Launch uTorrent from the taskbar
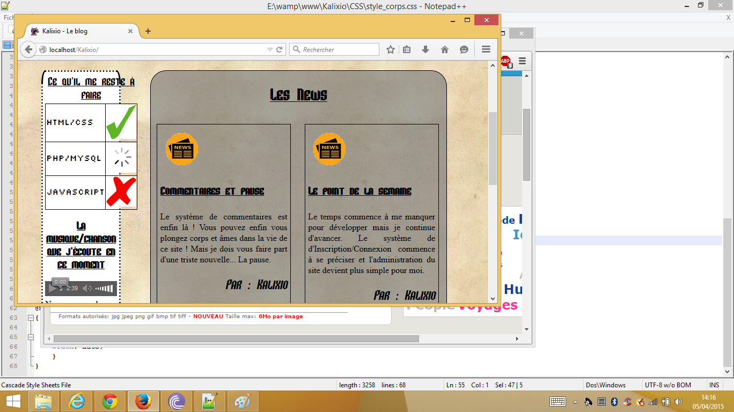Image resolution: width=734 pixels, height=412 pixels. [177, 401]
